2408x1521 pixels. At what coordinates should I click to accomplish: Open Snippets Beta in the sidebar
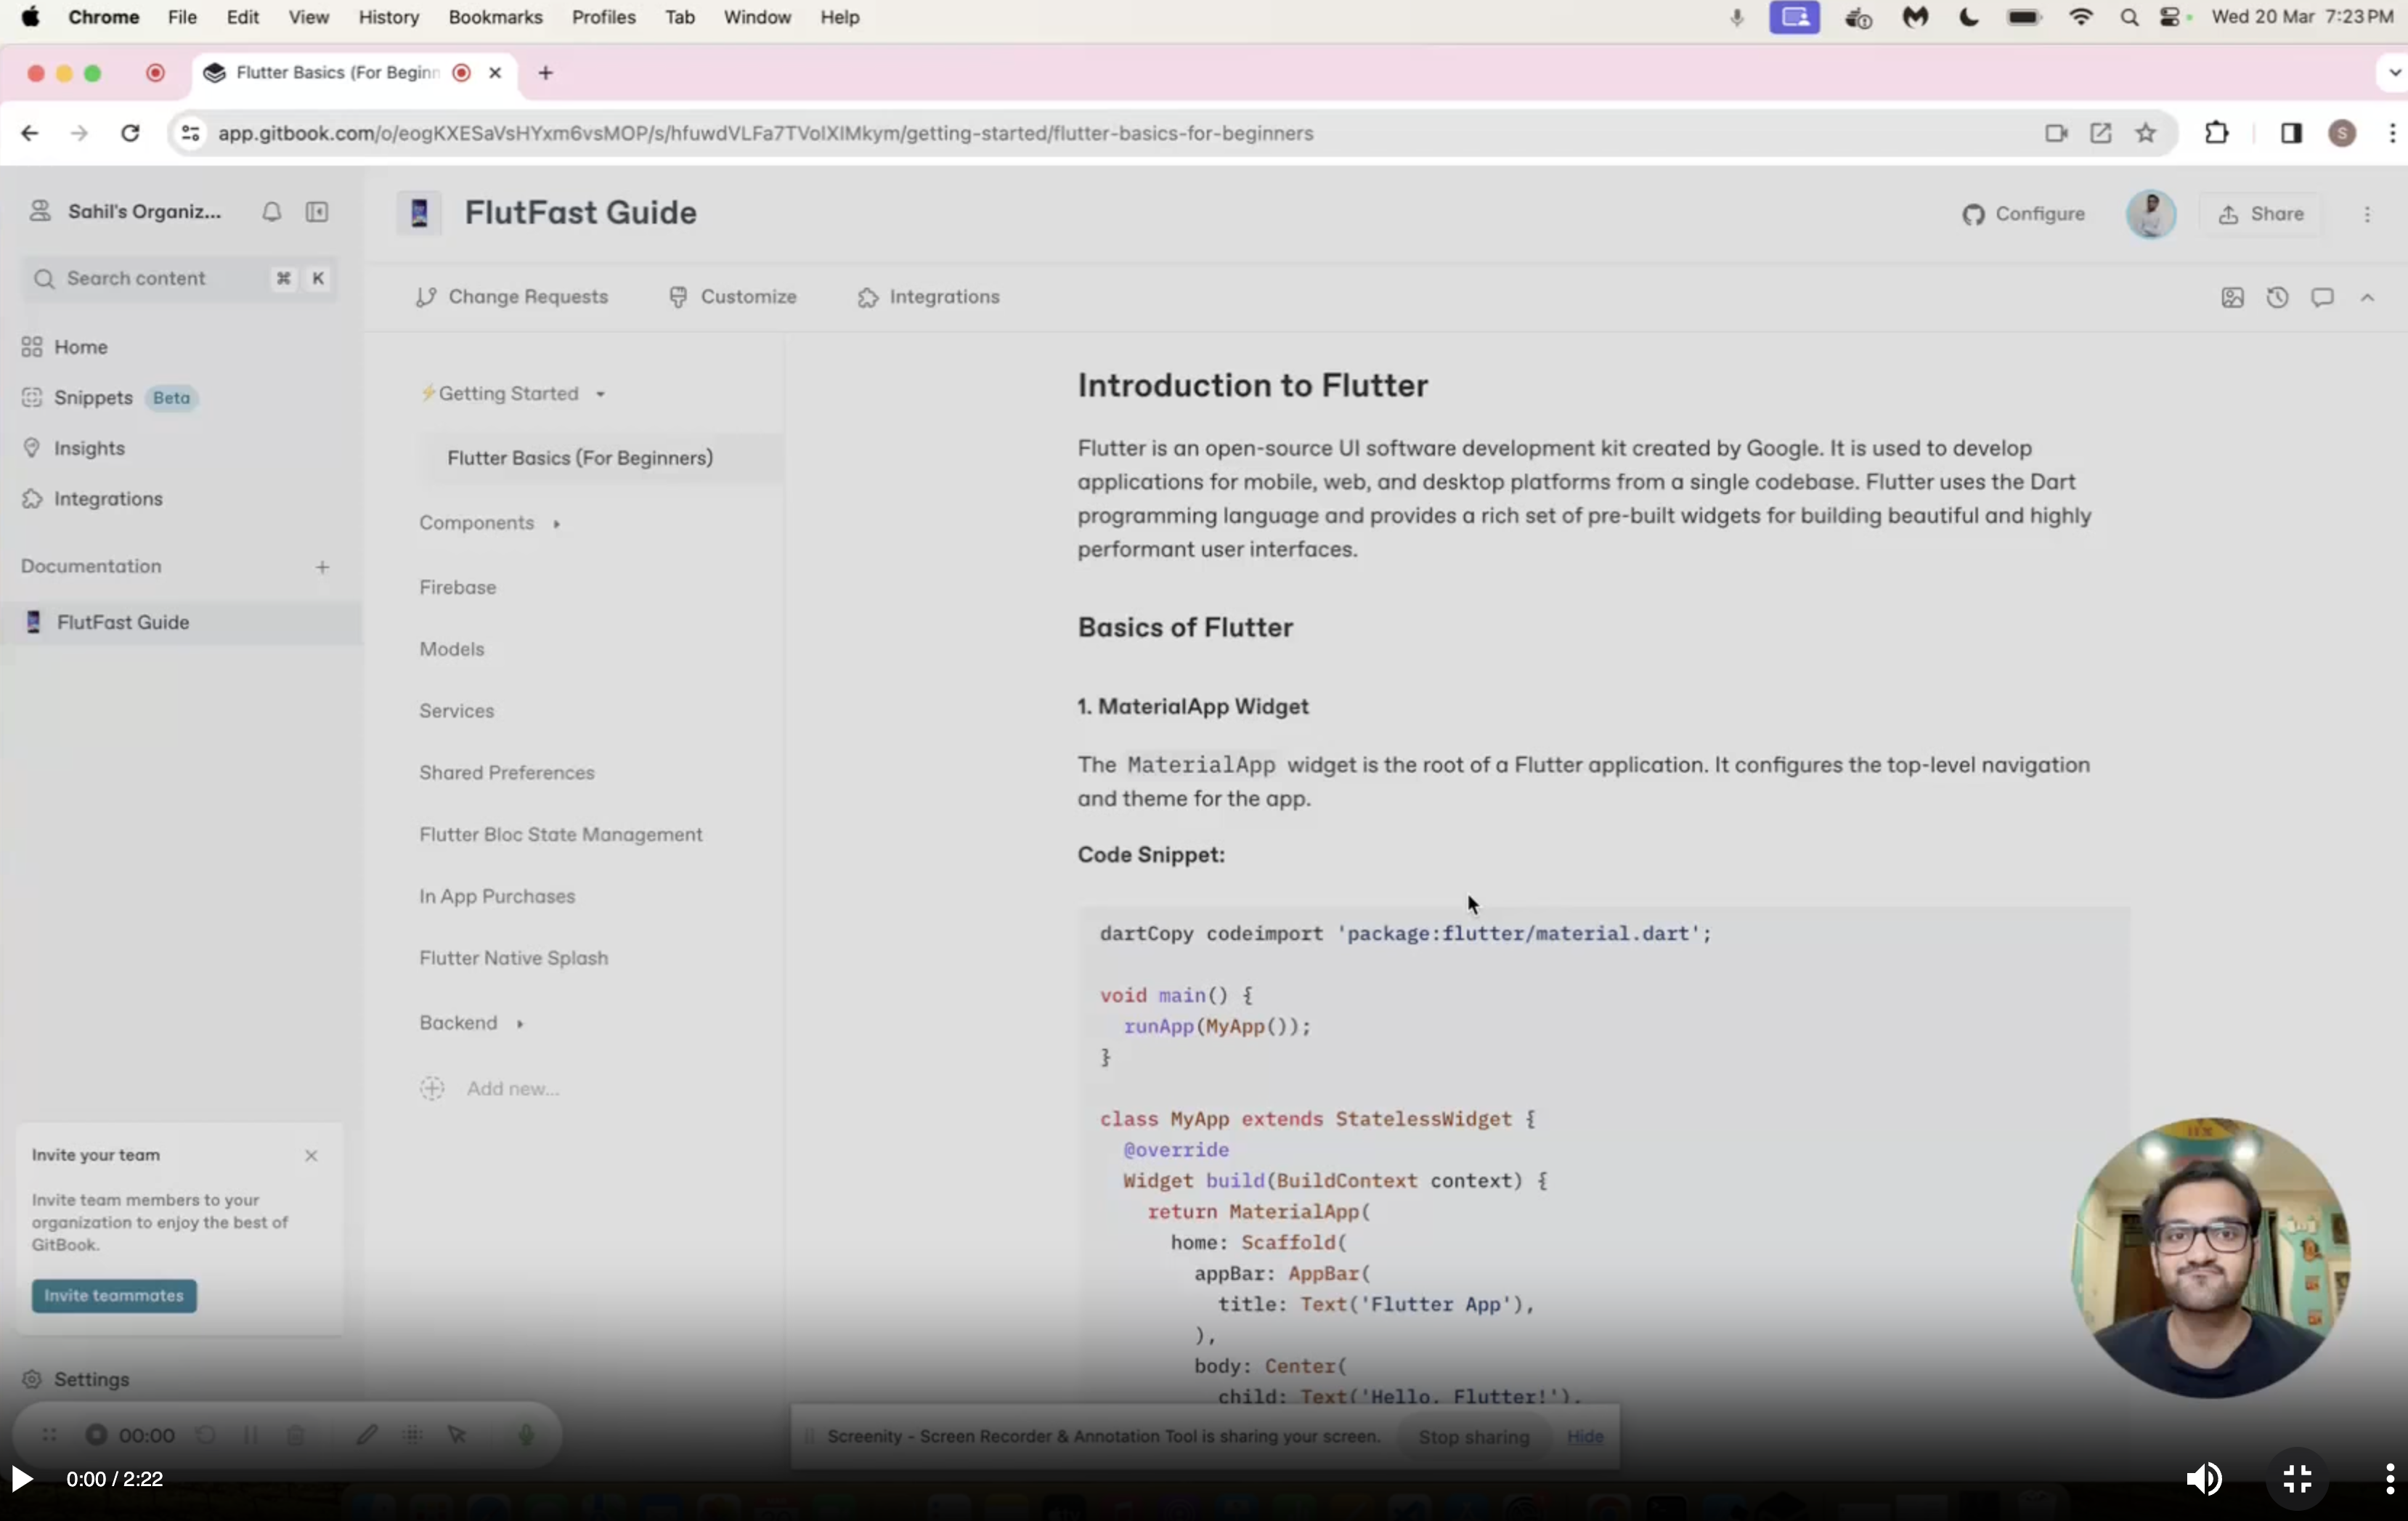click(x=109, y=398)
